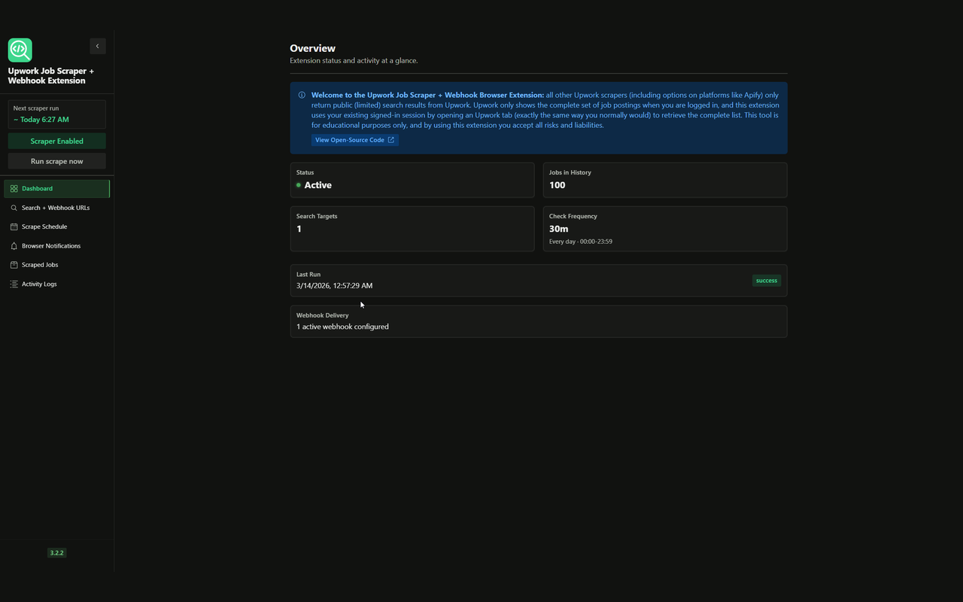
Task: Click the external link icon on View Open-Source Code
Action: (390, 140)
